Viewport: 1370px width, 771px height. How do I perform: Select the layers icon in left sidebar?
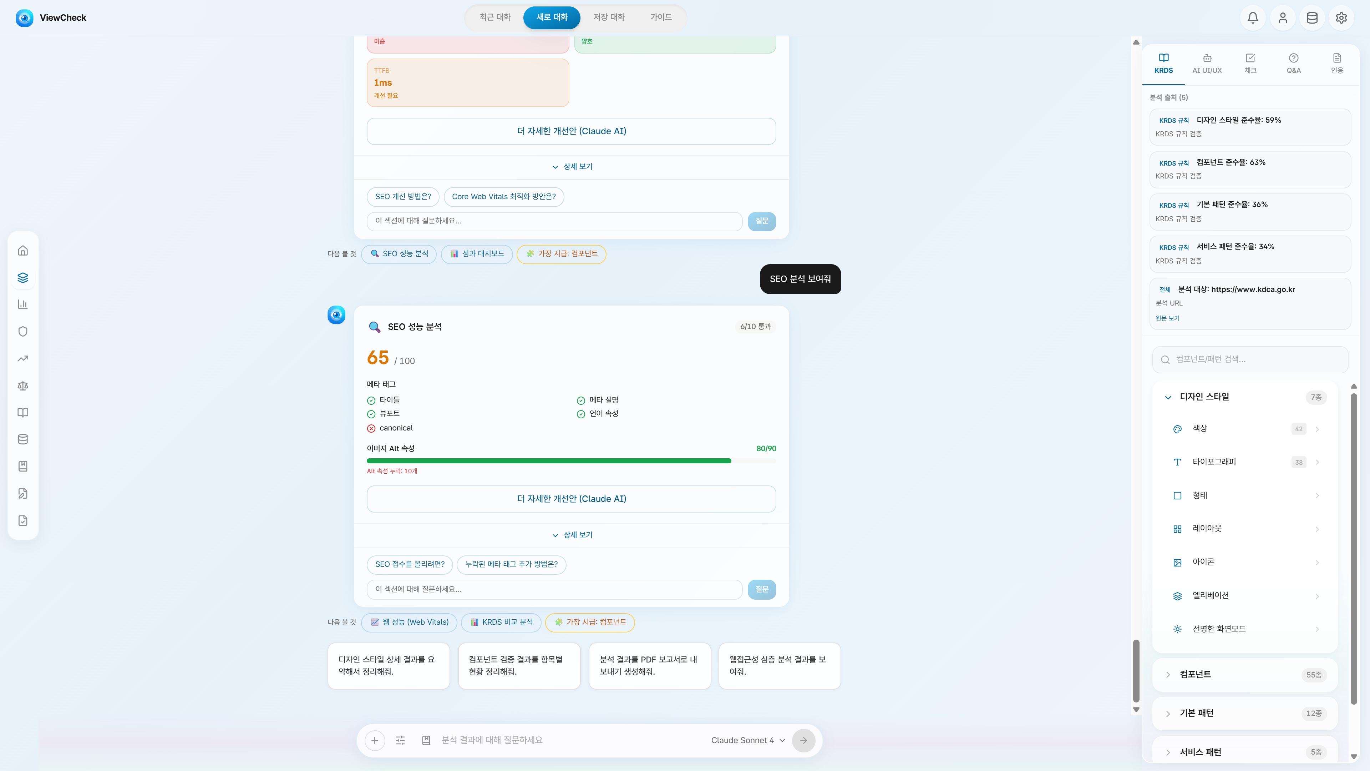[x=23, y=278]
